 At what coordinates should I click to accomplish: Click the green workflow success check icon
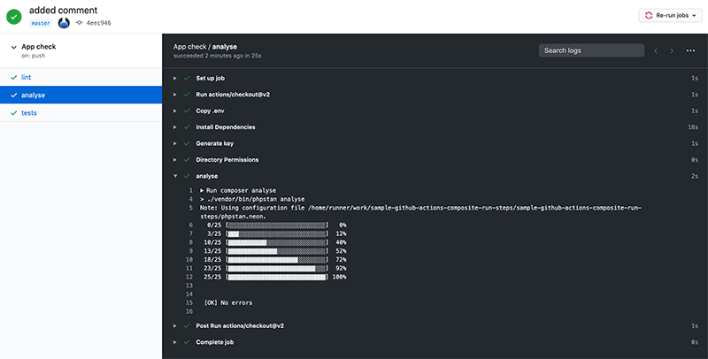pos(14,16)
